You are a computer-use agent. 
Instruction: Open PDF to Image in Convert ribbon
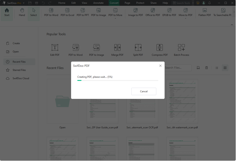click(x=99, y=12)
